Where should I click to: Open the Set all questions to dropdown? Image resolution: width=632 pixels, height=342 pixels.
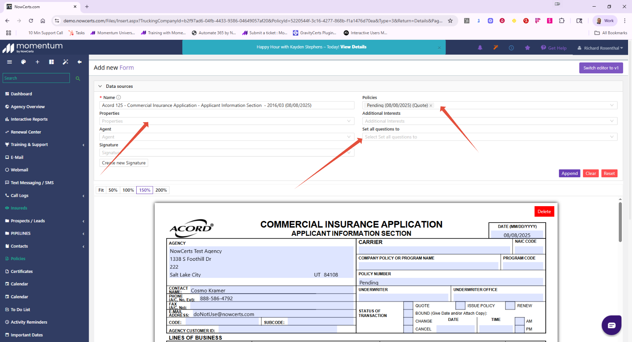490,137
